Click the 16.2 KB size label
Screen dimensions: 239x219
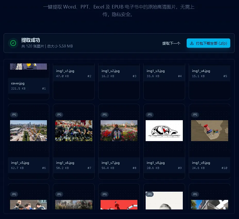coord(108,76)
